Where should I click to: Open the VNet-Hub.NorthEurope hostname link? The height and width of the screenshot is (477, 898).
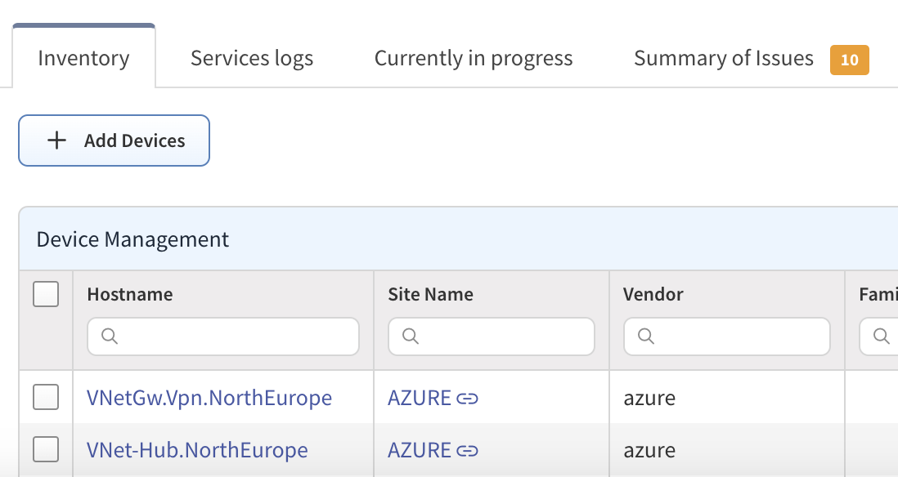[197, 450]
